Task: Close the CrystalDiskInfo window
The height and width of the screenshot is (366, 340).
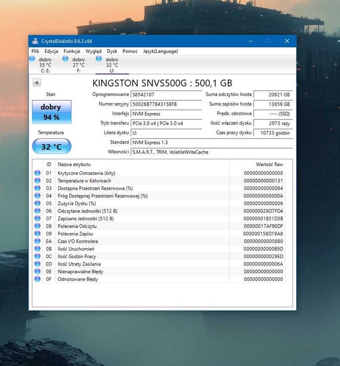Action: point(287,41)
